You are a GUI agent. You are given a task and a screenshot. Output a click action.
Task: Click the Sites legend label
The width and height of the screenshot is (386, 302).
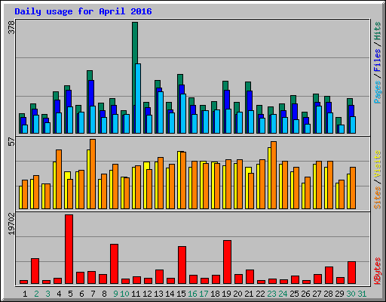(x=378, y=198)
